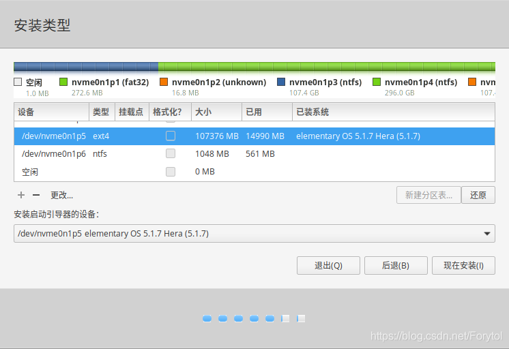509x349 pixels.
Task: Click green swatch for nvme0n1p1 (fat32)
Action: point(63,82)
